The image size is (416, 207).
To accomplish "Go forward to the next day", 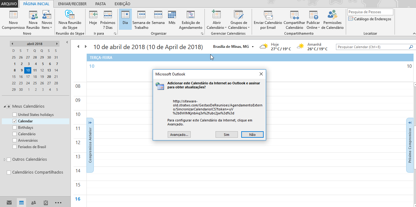I will [86, 47].
